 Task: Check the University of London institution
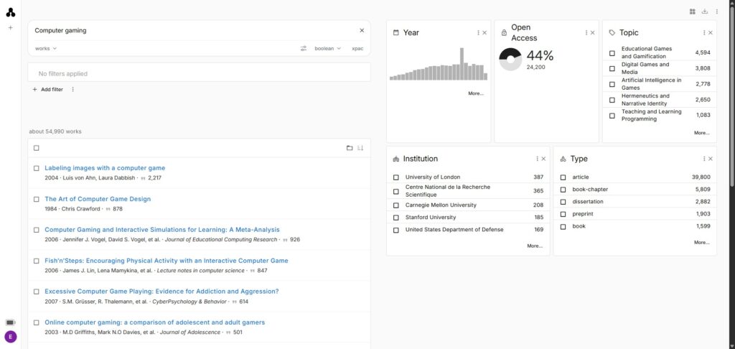click(x=396, y=177)
